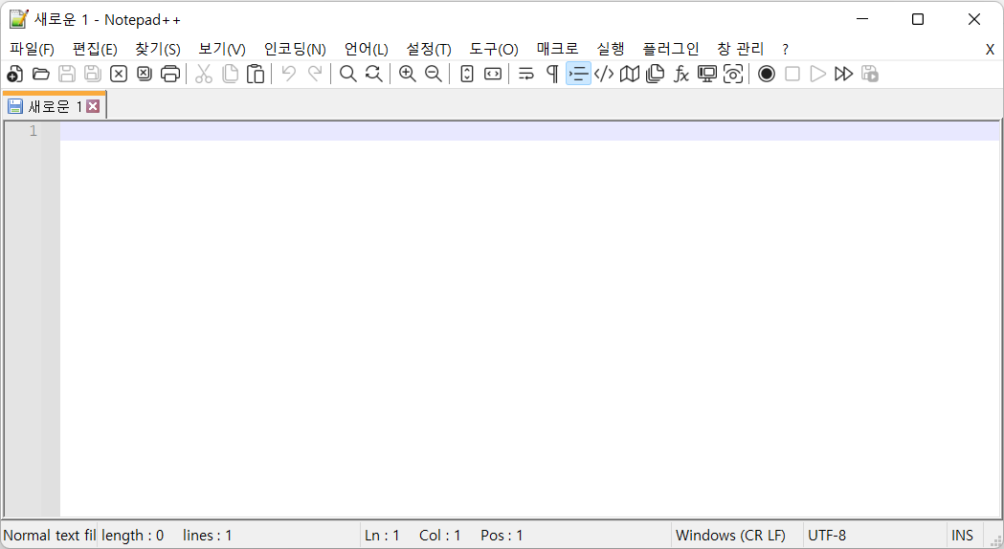This screenshot has width=1004, height=549.
Task: Open a file with the folder icon
Action: (x=41, y=75)
